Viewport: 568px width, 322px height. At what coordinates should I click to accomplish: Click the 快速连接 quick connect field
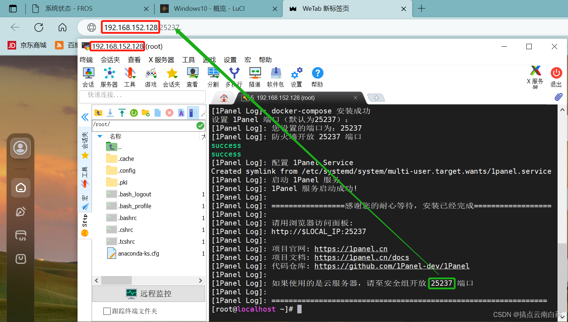coord(142,97)
